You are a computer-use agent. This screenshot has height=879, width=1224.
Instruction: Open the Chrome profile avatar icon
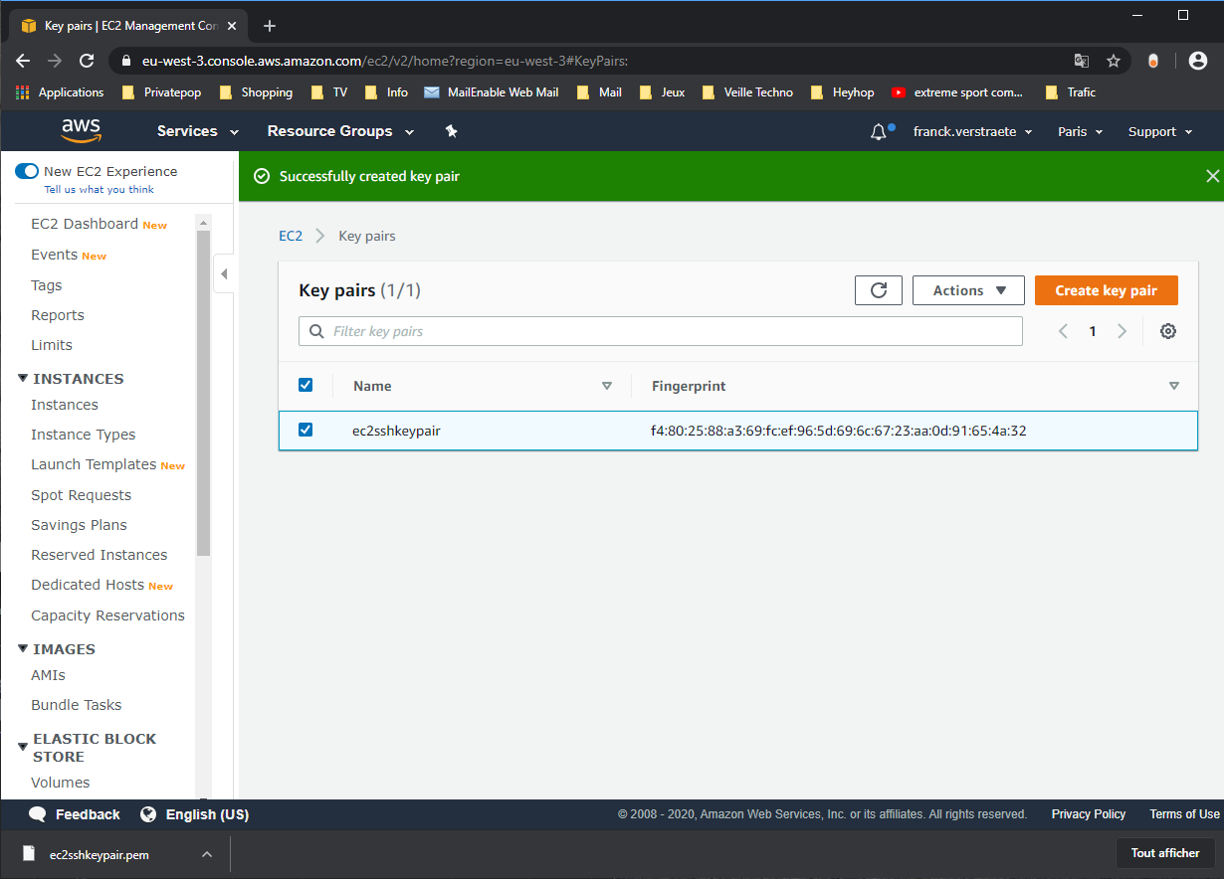coord(1198,61)
